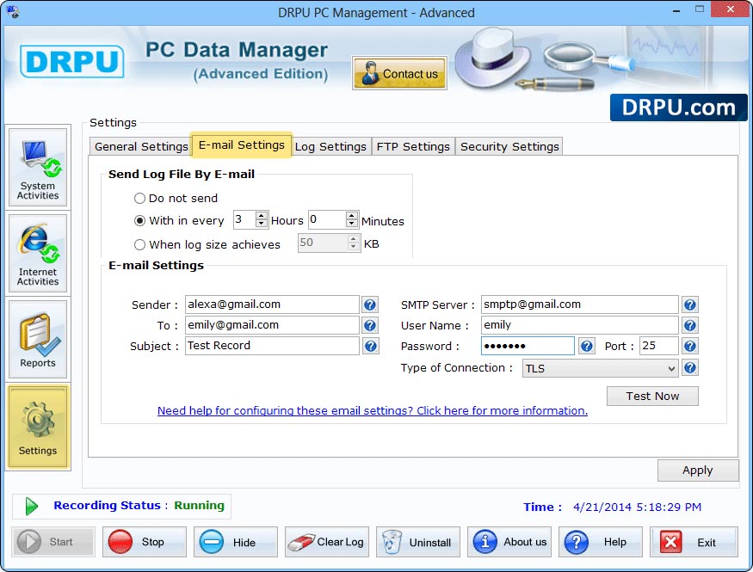Decrease the Hours value with down arrow
Viewport: 753px width, 572px height.
262,224
